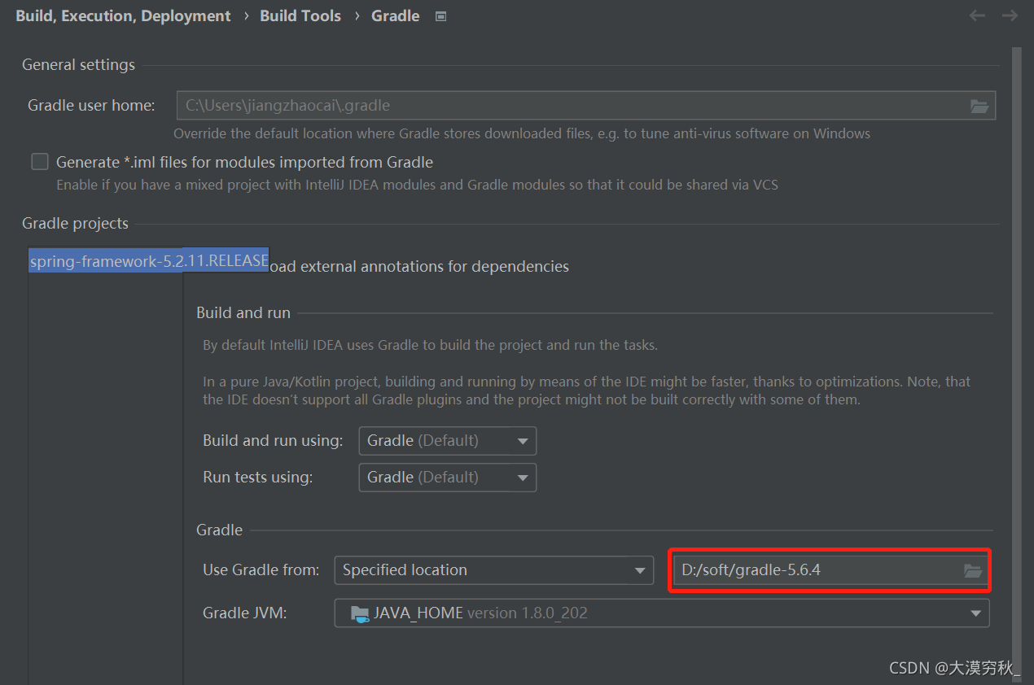Click the JAVA_HOME folder icon in Gradle JVM
The width and height of the screenshot is (1034, 685).
coord(360,613)
